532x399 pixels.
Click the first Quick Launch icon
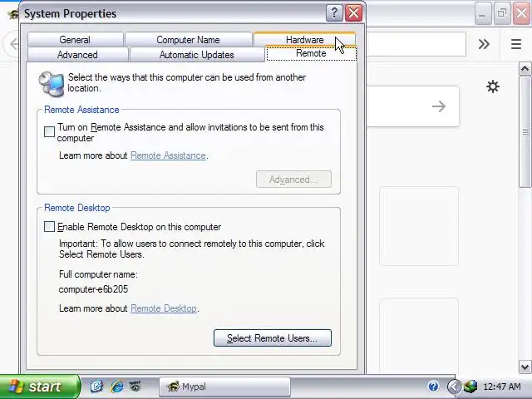tap(96, 387)
